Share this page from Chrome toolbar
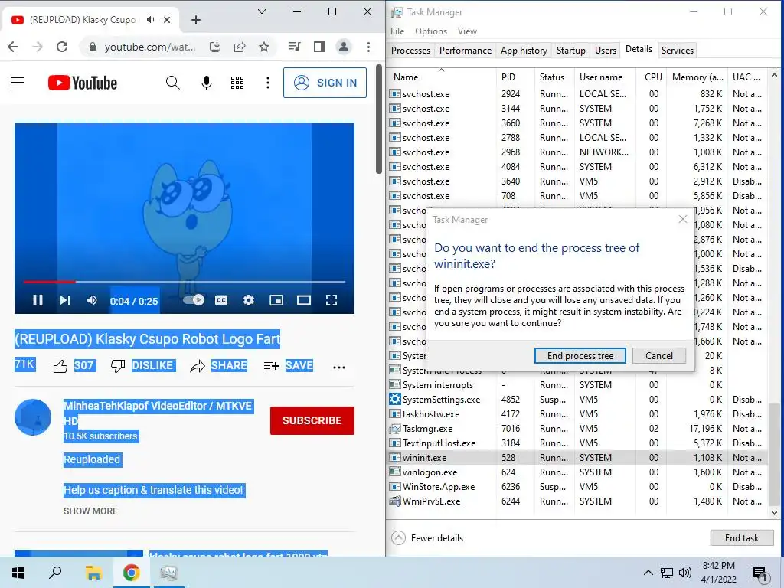This screenshot has height=588, width=784. (x=240, y=47)
